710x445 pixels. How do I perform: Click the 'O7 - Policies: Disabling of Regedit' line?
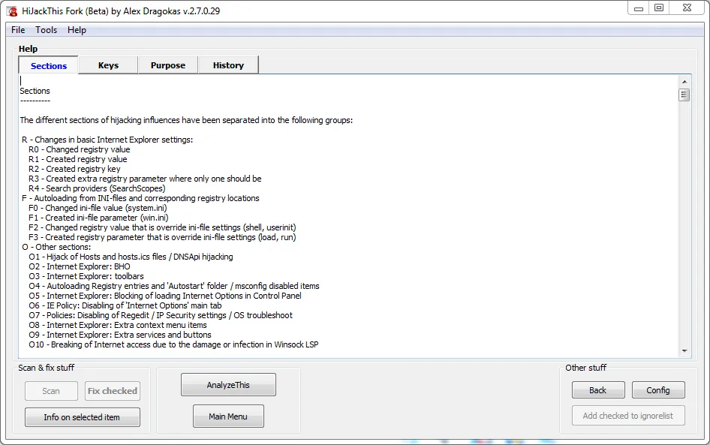(161, 315)
